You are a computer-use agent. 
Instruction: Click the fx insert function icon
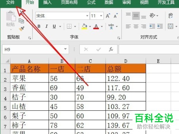pyautogui.click(x=111, y=49)
